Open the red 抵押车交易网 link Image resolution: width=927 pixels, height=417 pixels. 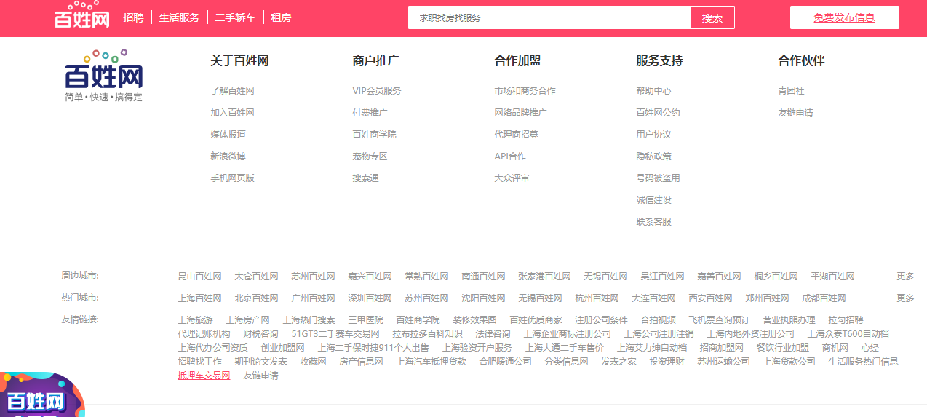[204, 376]
